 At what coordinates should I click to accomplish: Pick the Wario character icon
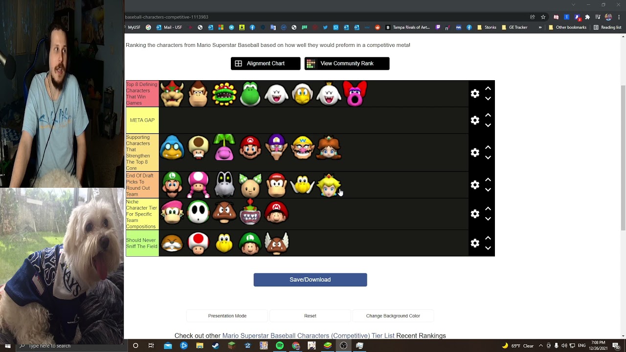(303, 148)
